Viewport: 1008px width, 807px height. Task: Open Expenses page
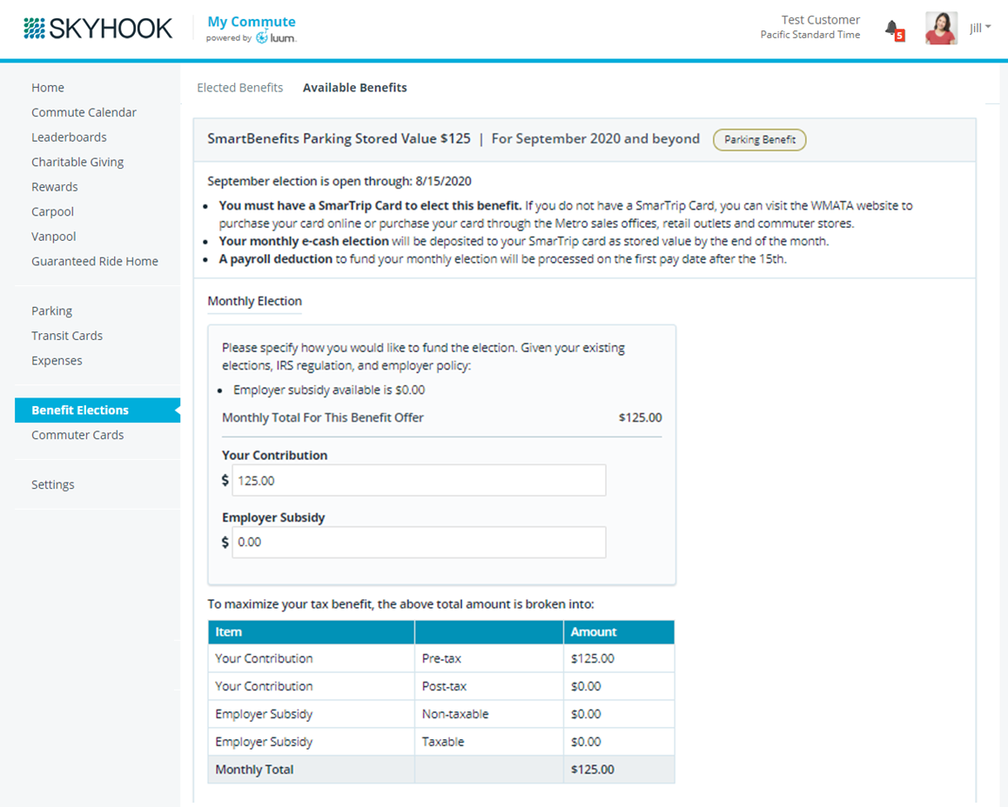pyautogui.click(x=57, y=361)
